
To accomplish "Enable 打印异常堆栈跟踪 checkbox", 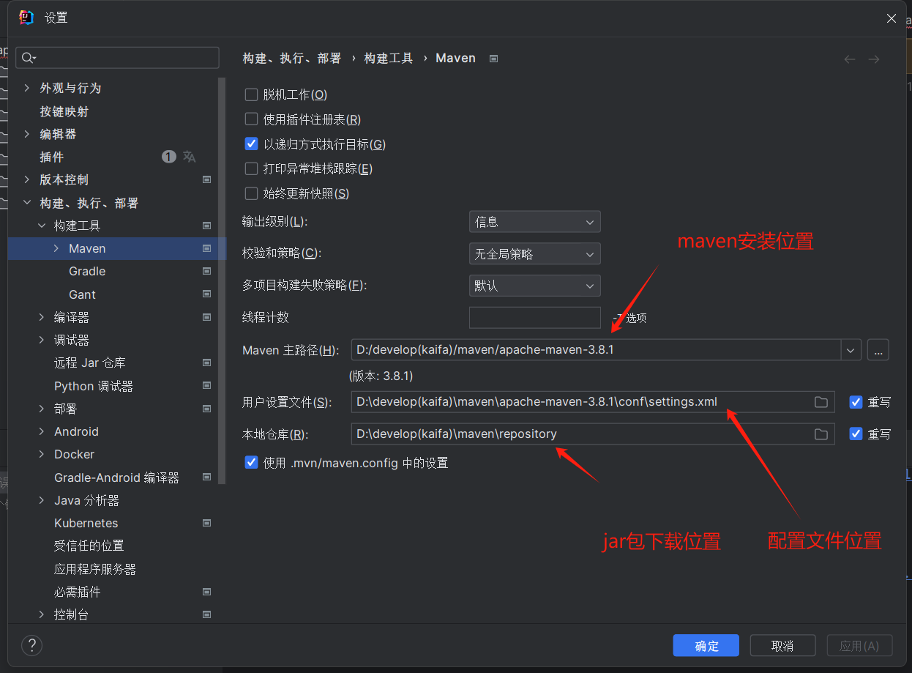I will click(x=251, y=168).
